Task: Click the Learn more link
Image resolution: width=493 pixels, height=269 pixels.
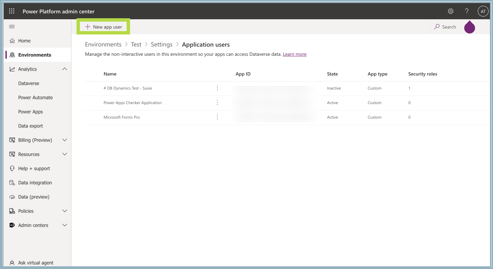Action: [295, 54]
